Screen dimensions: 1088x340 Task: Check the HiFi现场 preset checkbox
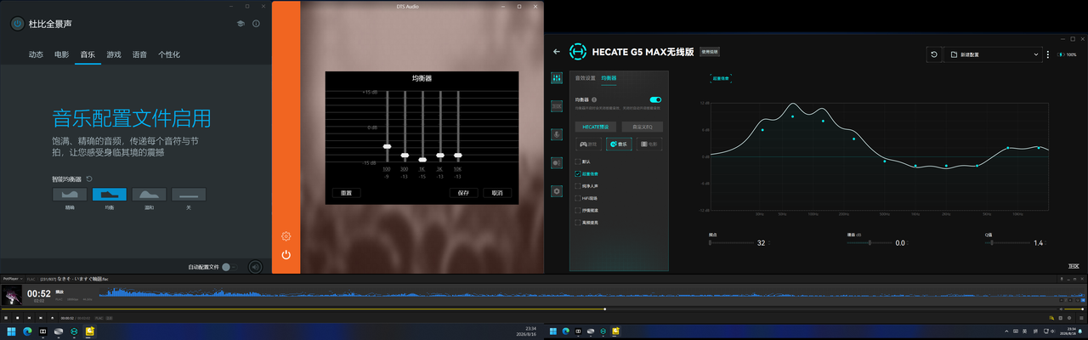[x=578, y=197]
